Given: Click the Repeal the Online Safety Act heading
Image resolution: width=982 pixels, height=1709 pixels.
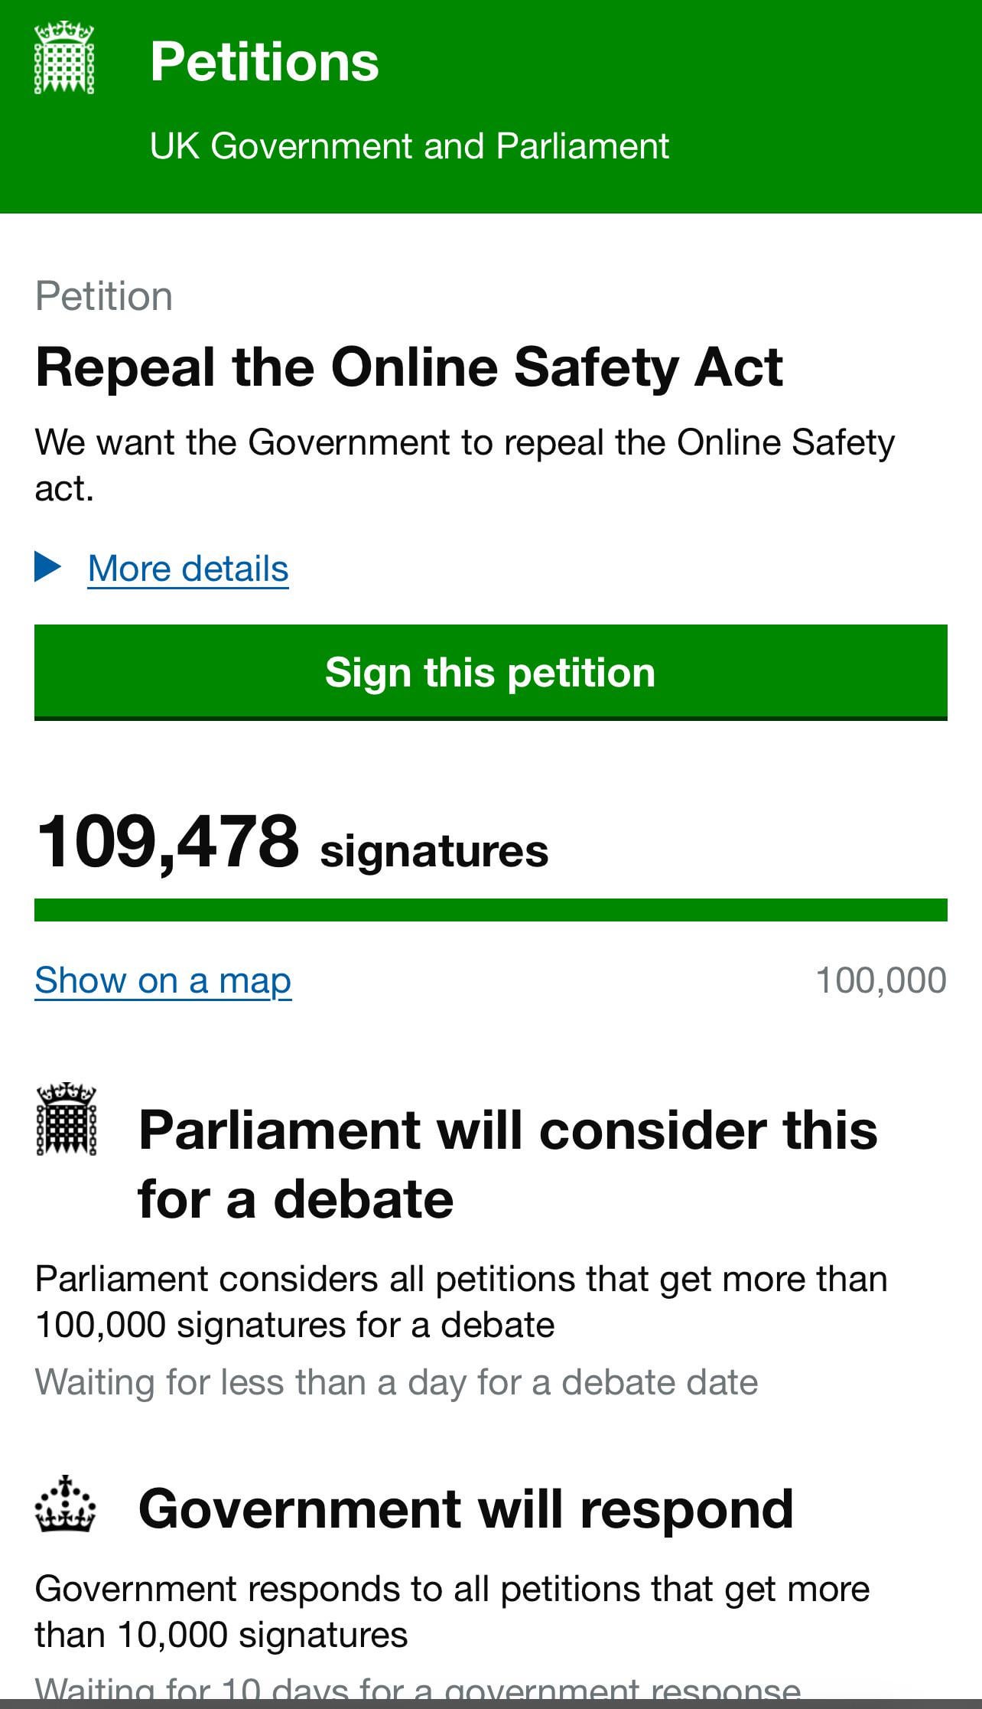Looking at the screenshot, I should (409, 367).
